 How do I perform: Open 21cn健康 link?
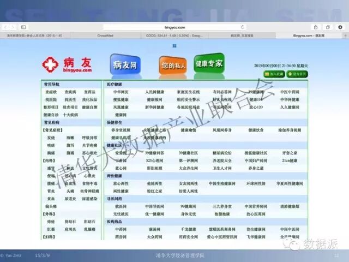pos(290,160)
